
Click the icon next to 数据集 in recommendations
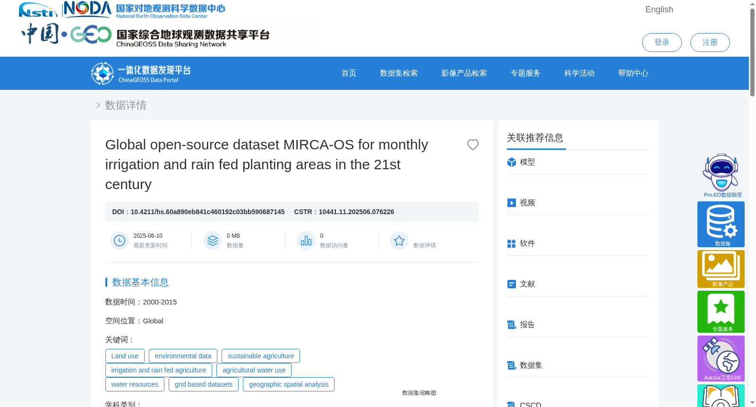(x=511, y=365)
